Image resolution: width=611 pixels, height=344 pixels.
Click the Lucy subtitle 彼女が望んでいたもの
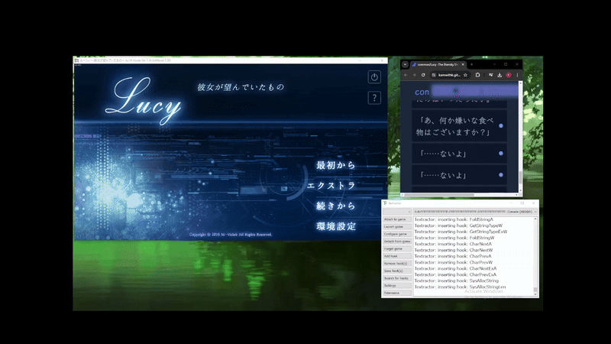241,87
